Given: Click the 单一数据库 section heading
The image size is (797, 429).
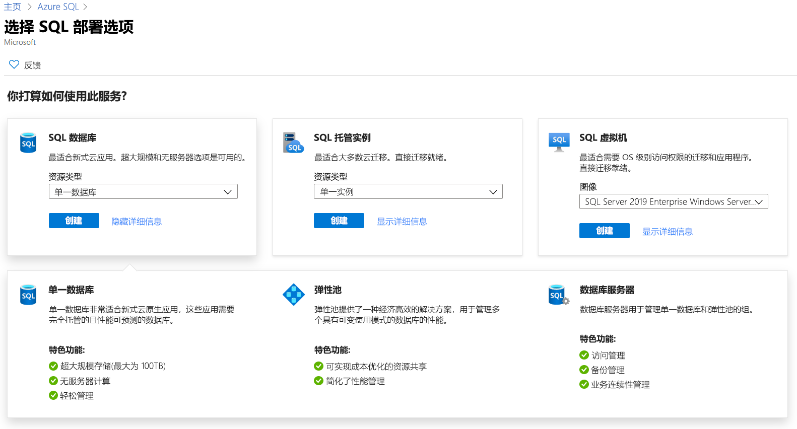Looking at the screenshot, I should pyautogui.click(x=71, y=290).
